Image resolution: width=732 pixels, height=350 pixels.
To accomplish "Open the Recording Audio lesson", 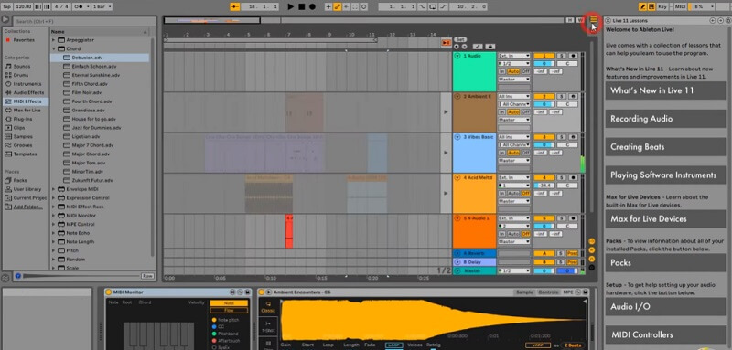I will (665, 119).
